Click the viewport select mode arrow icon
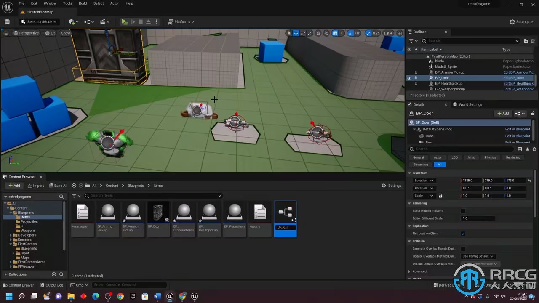The image size is (539, 303). pyautogui.click(x=289, y=33)
